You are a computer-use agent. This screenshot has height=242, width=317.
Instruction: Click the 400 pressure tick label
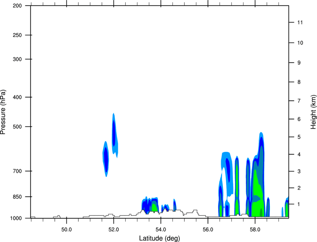point(18,97)
